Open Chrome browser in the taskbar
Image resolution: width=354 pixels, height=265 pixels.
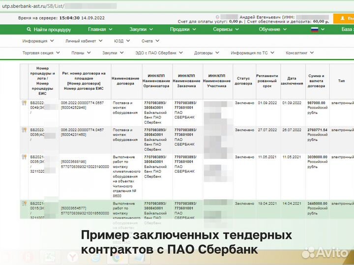point(117,258)
